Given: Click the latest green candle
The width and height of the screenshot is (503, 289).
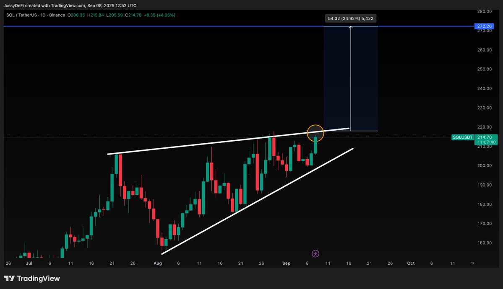Looking at the screenshot, I should pos(315,145).
